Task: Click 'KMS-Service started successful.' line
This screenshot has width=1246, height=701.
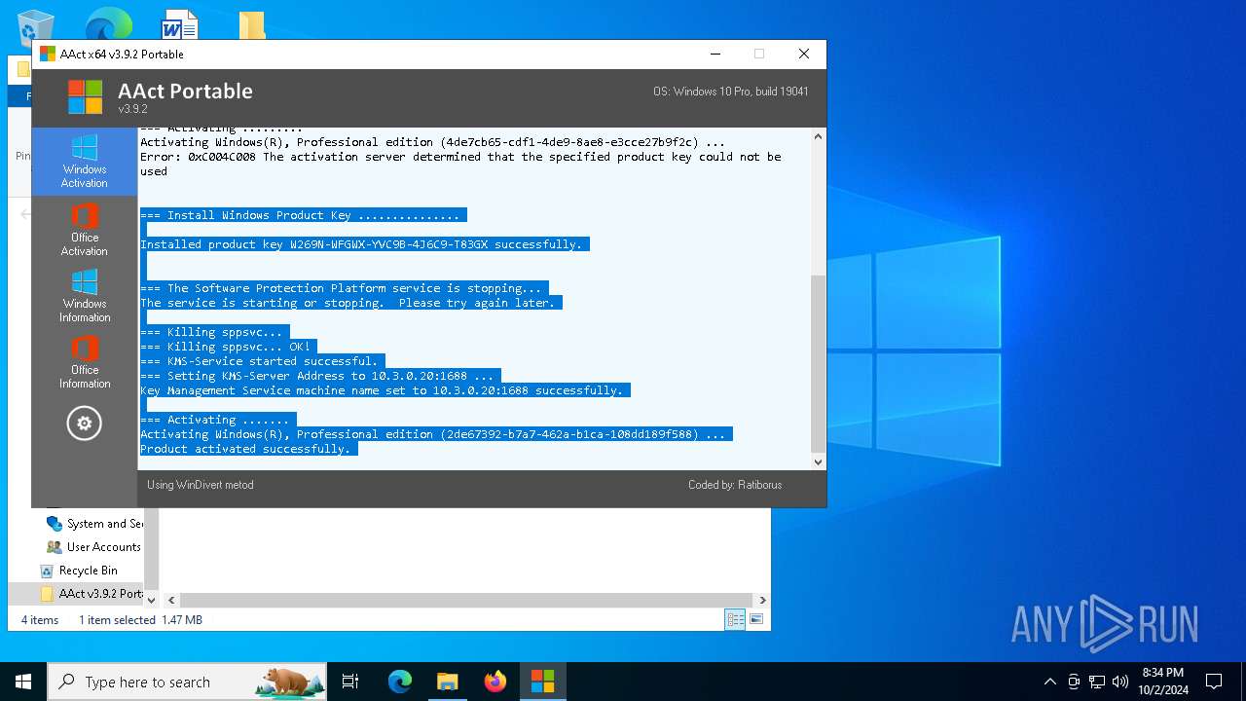Action: (259, 361)
